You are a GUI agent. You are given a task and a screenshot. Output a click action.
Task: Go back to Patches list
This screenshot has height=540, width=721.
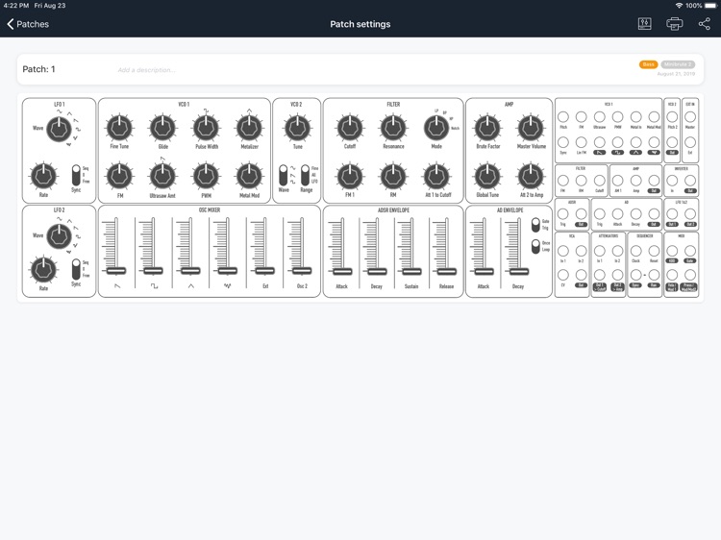coord(28,24)
